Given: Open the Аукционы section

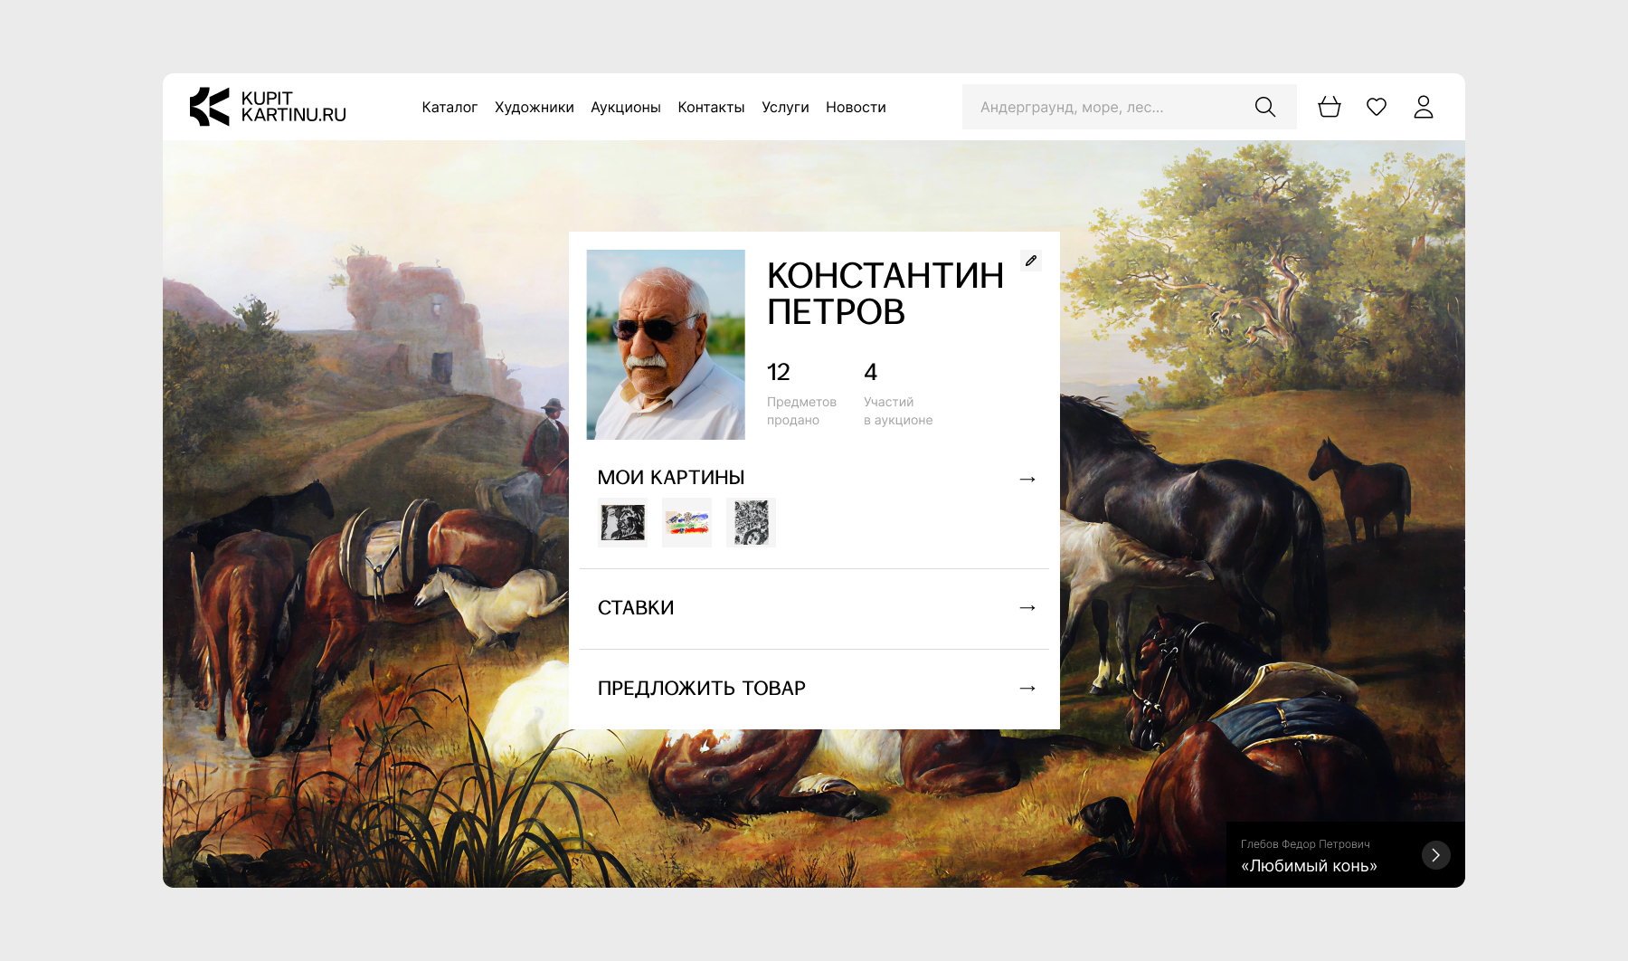Looking at the screenshot, I should [x=626, y=107].
